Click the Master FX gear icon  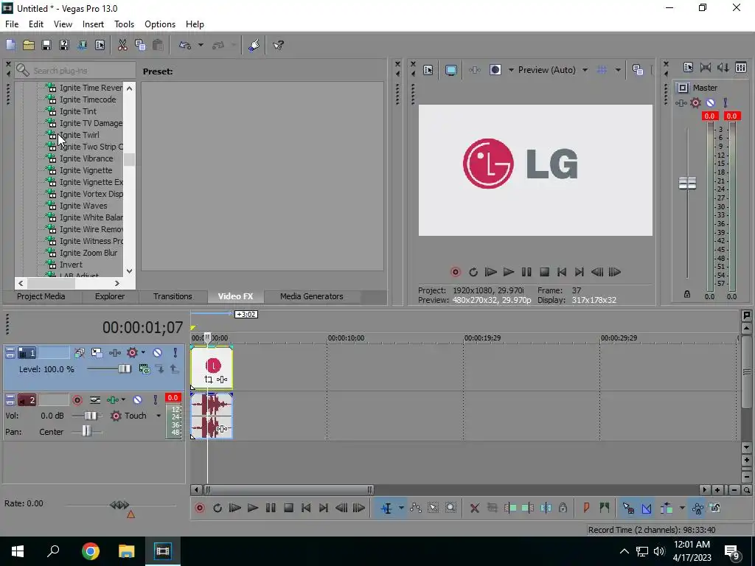point(695,102)
